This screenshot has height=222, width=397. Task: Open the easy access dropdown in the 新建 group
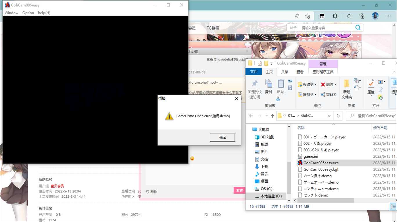pyautogui.click(x=357, y=87)
